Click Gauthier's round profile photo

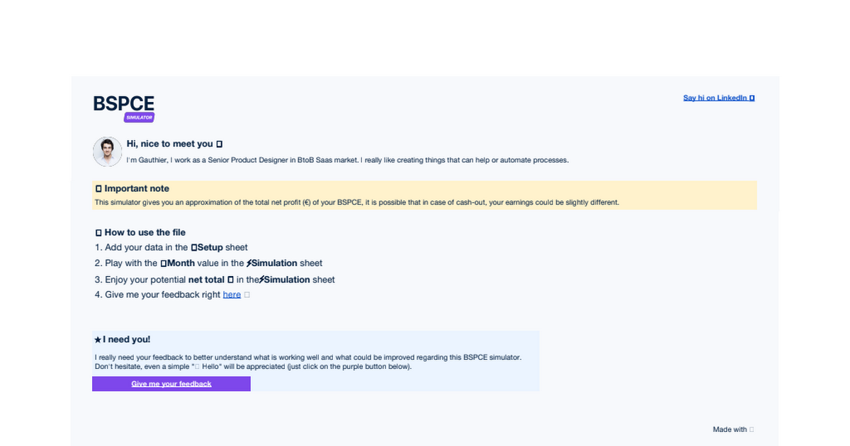point(108,151)
